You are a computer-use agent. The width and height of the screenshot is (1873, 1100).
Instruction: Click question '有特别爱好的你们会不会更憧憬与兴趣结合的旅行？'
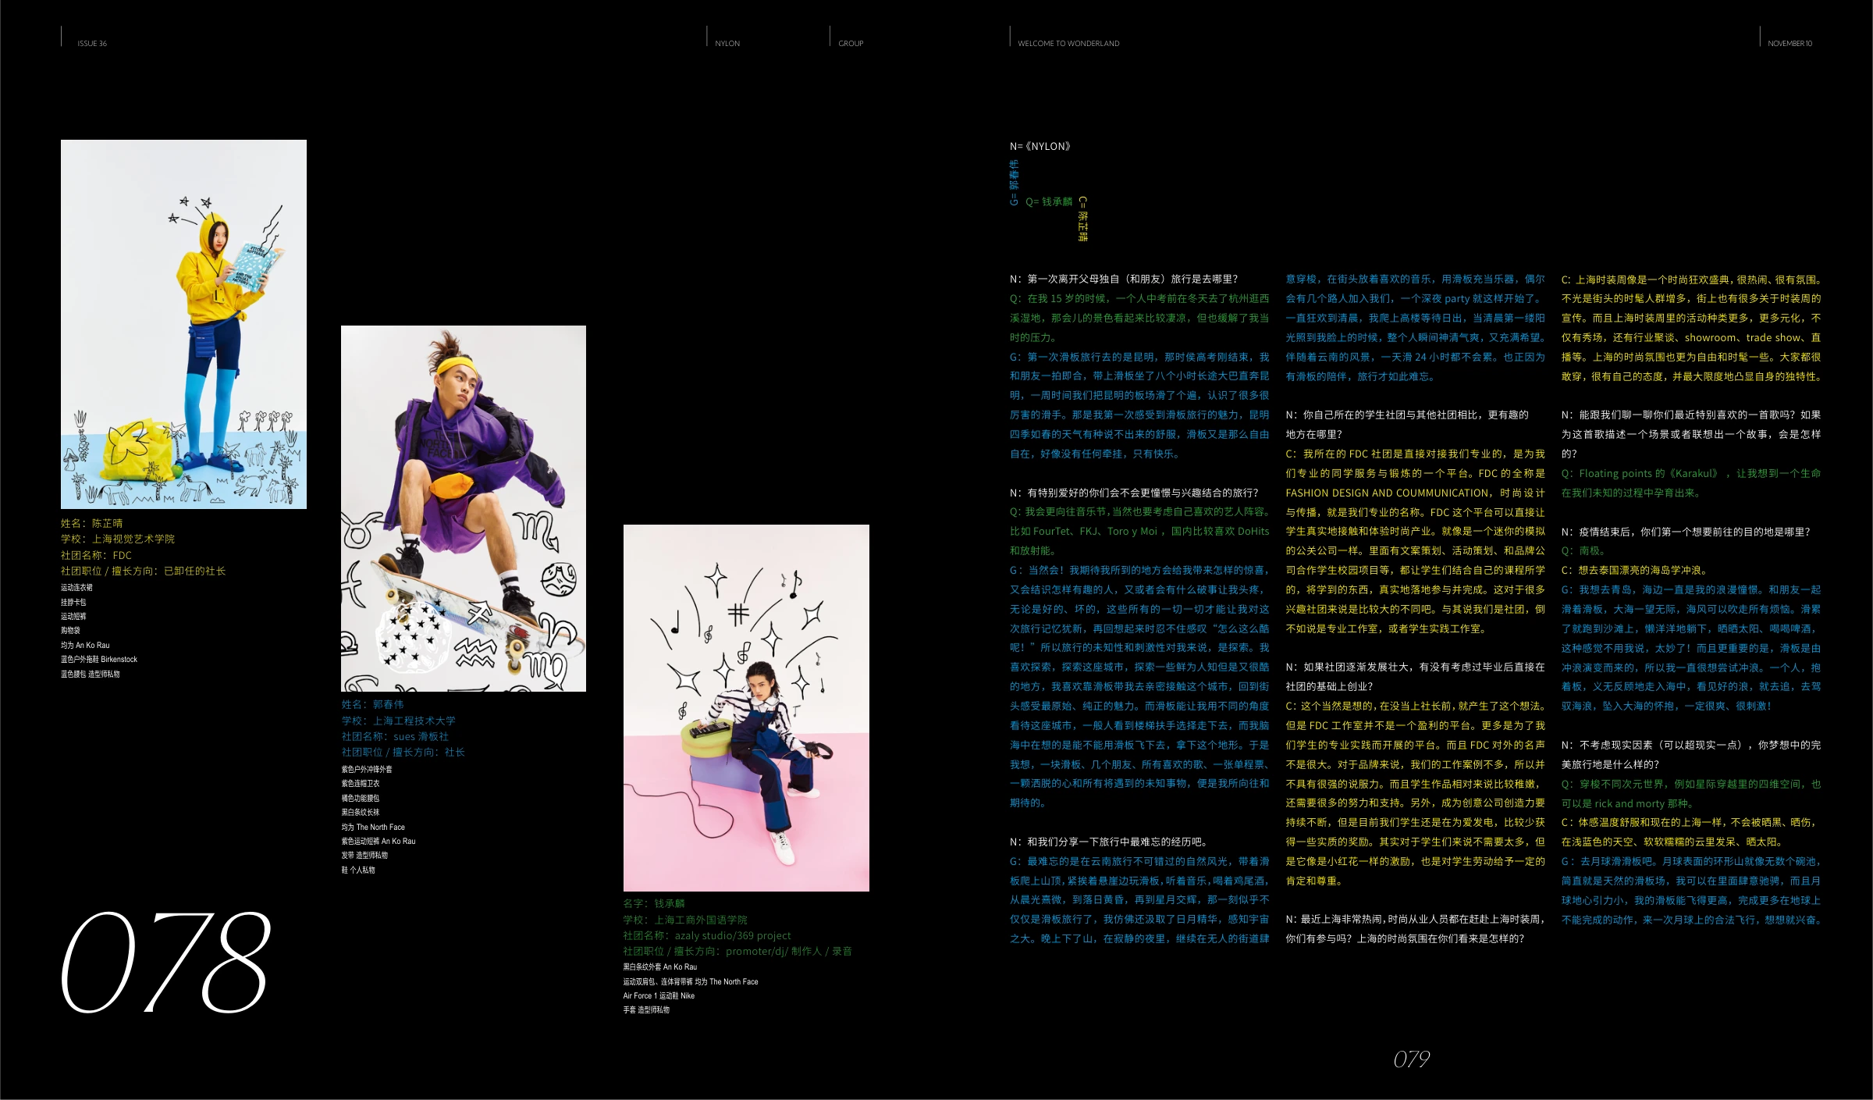tap(1143, 493)
